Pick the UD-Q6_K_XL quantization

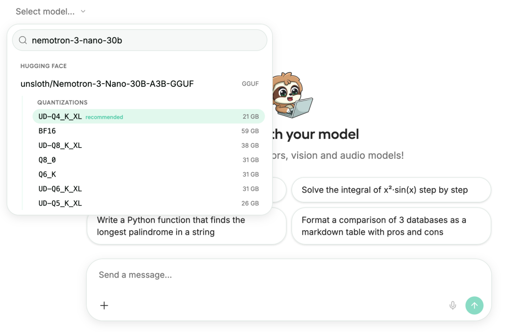pyautogui.click(x=148, y=189)
